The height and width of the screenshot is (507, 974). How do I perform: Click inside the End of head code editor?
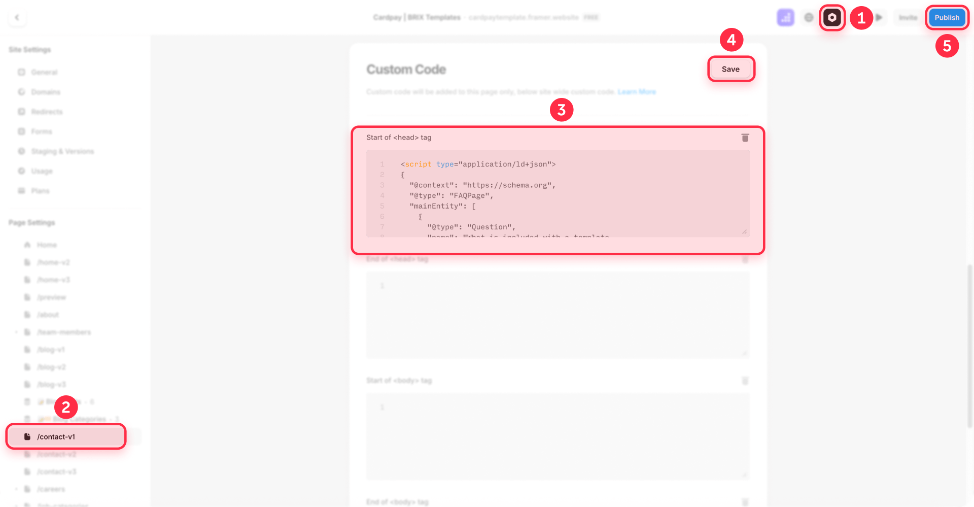(x=558, y=315)
